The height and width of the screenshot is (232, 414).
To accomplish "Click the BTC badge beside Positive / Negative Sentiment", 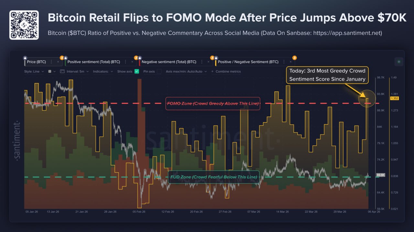I will [212, 57].
